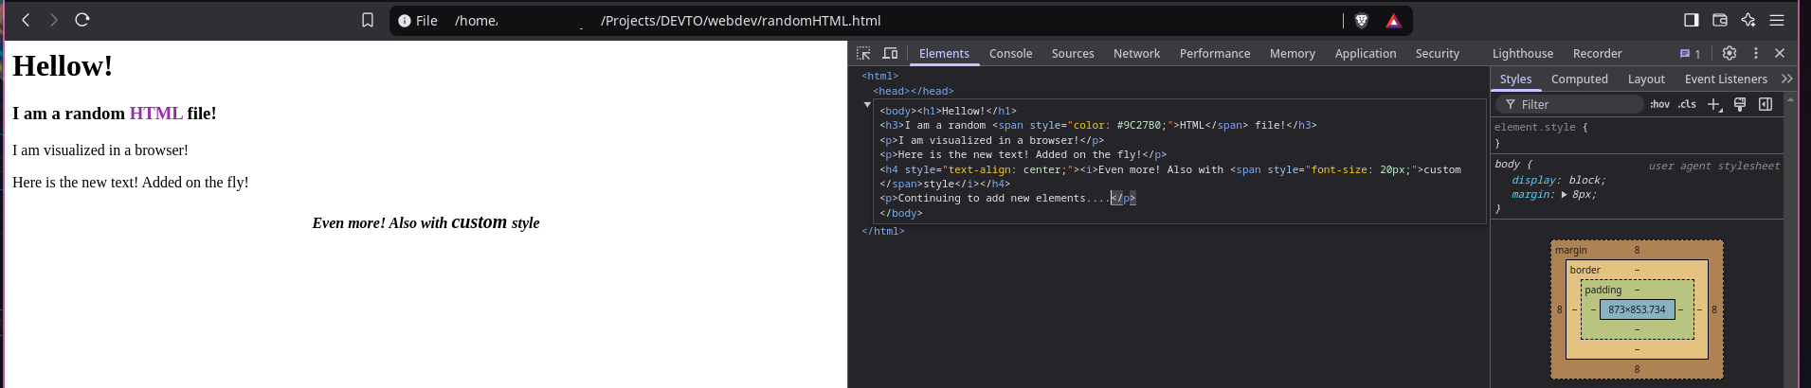Image resolution: width=1811 pixels, height=388 pixels.
Task: Open the Performance tab
Action: pos(1215,54)
